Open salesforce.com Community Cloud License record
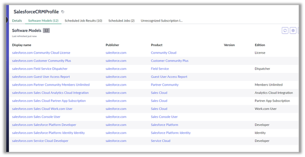305x157 pixels. tap(41, 53)
